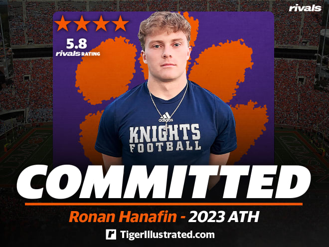Click the adidas logo on the shirt
This screenshot has width=329, height=247.
[166, 117]
